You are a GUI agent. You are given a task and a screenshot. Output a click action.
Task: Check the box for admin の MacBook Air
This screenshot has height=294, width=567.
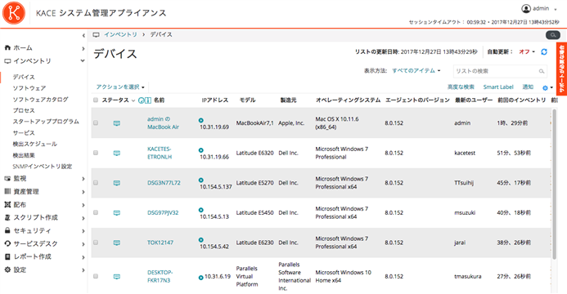tap(96, 123)
